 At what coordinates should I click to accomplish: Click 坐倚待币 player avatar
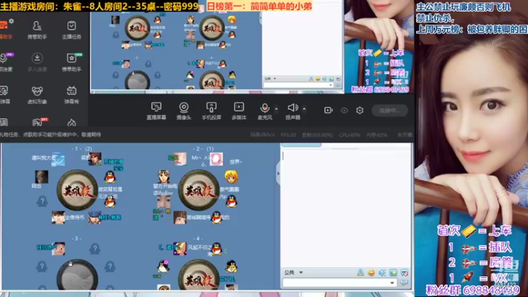pyautogui.click(x=58, y=218)
